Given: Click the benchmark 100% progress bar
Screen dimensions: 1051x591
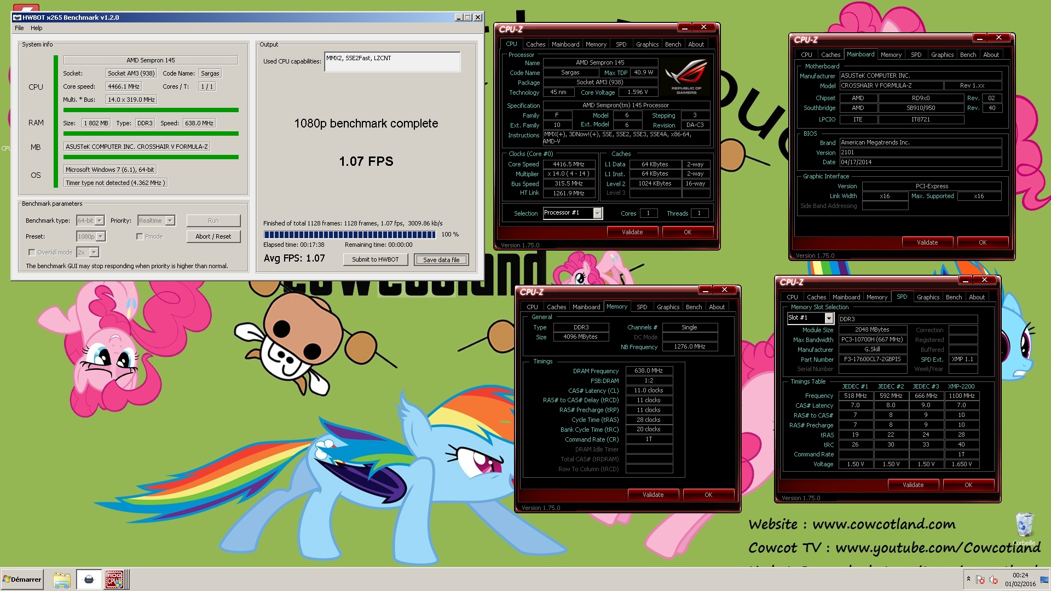Looking at the screenshot, I should pos(350,235).
